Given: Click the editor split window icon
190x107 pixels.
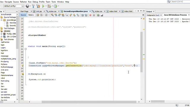Looking at the screenshot, I should pyautogui.click(x=143, y=15).
